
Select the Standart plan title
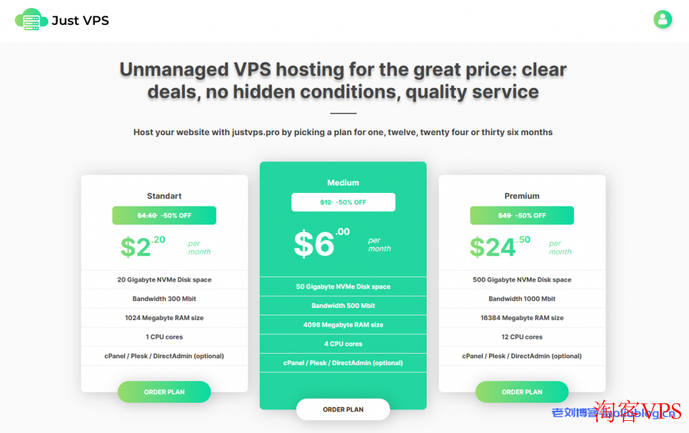[164, 196]
